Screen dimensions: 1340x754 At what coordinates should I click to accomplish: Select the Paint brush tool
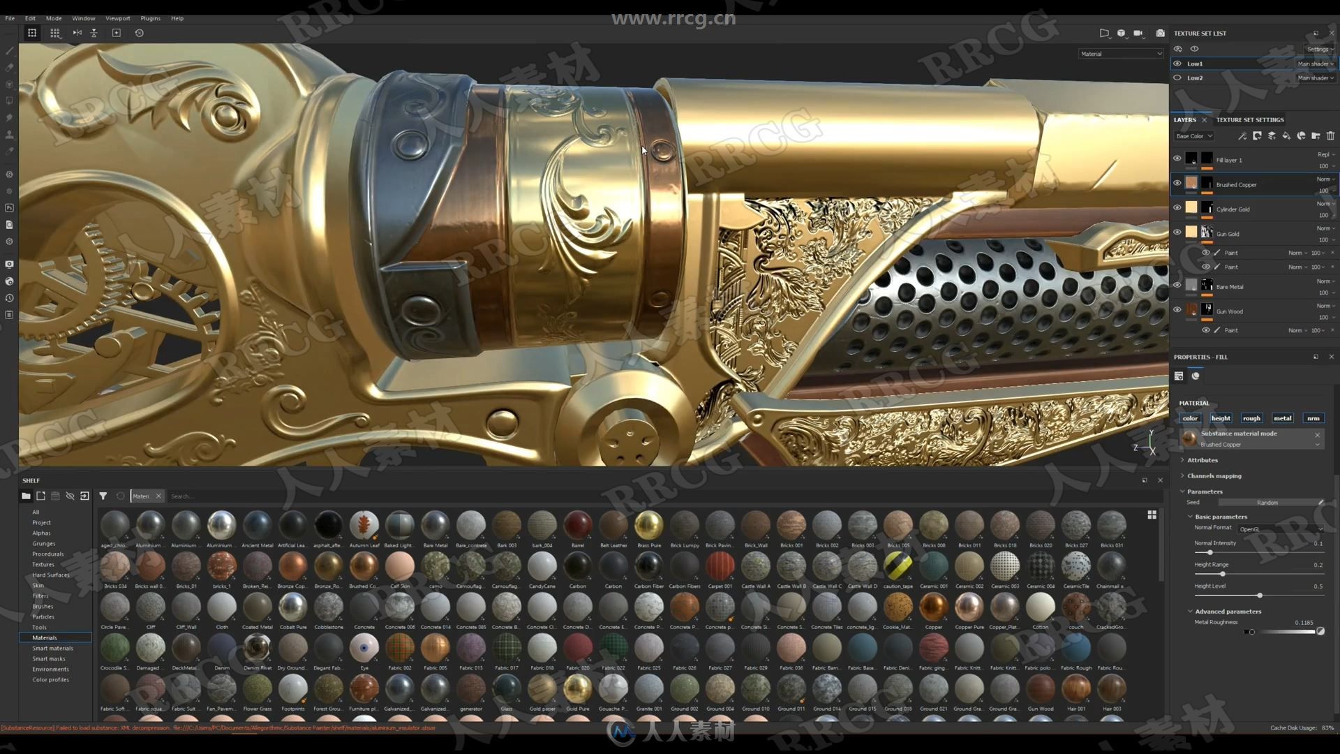9,51
